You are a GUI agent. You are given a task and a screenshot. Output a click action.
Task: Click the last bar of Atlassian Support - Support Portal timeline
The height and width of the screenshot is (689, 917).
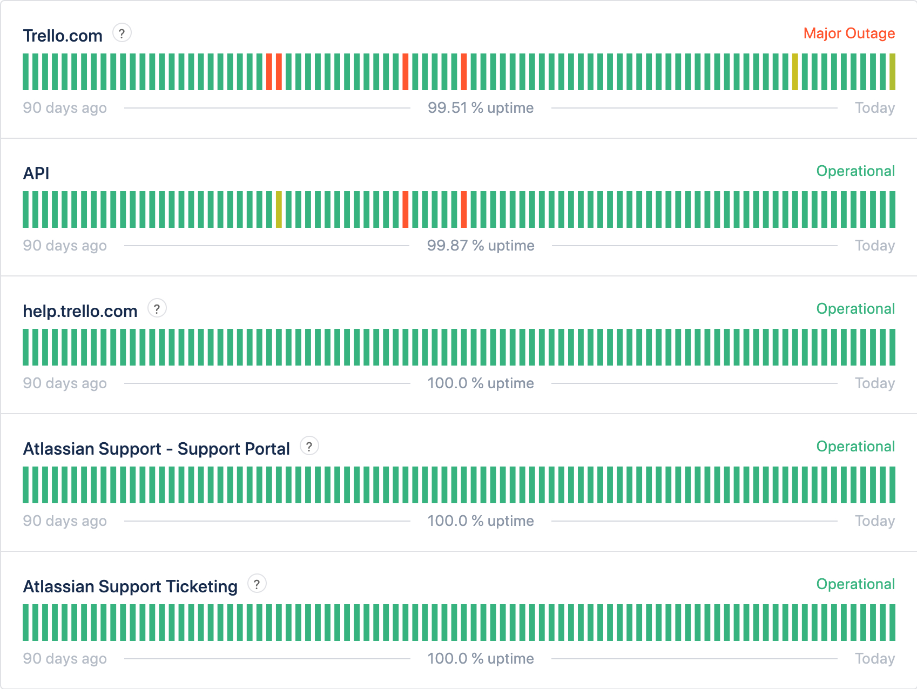pos(892,485)
